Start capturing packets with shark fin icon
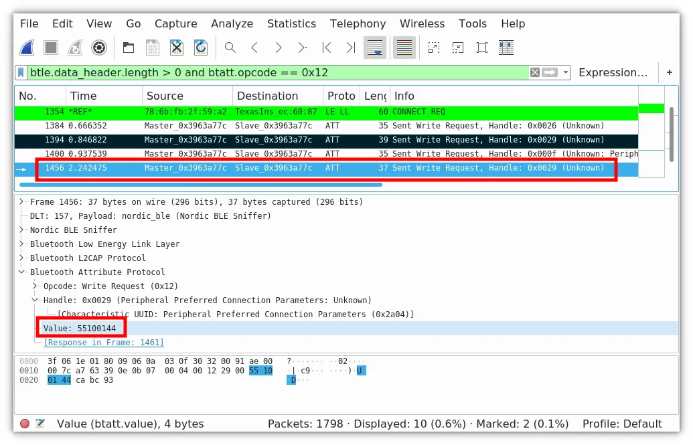The height and width of the screenshot is (445, 693). (27, 48)
